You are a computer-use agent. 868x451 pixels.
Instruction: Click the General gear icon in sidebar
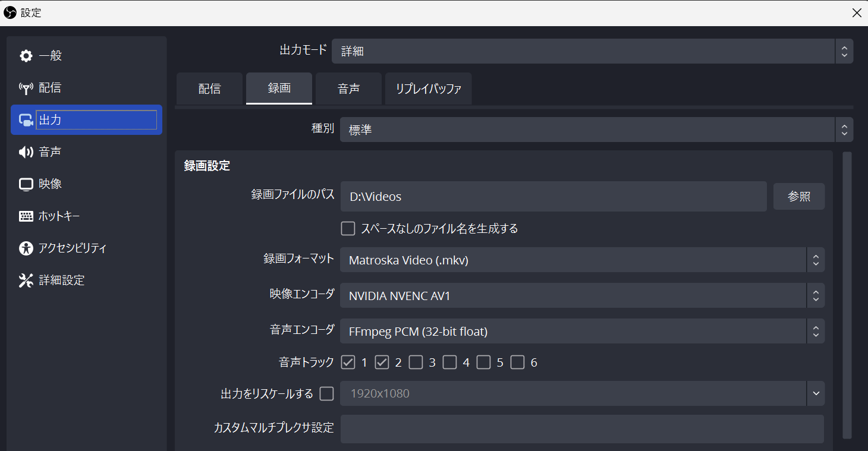26,56
